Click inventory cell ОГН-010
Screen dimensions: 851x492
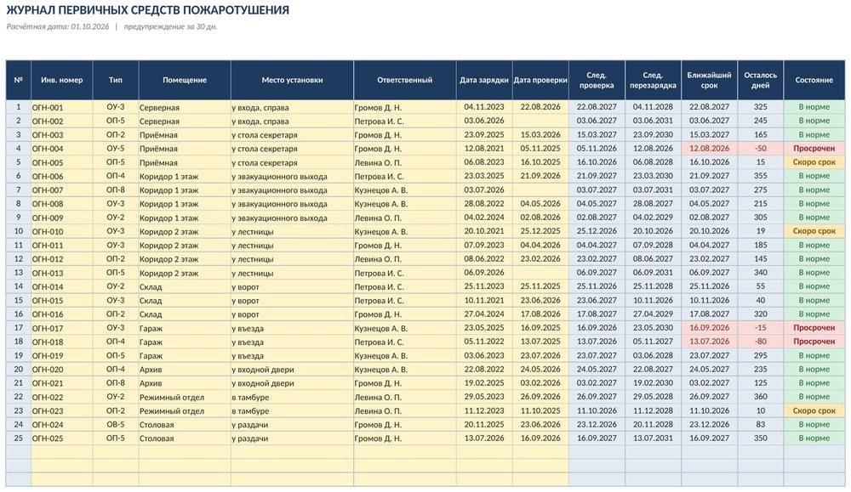[62, 231]
